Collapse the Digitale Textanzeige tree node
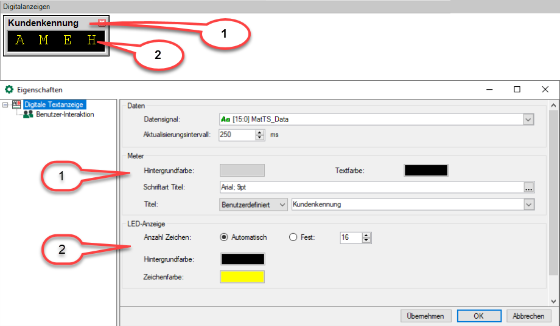This screenshot has width=560, height=326. 5,105
